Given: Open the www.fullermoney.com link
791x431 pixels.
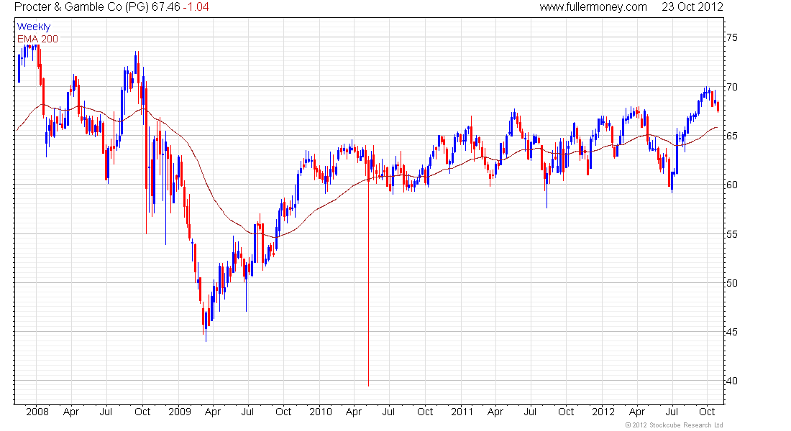Looking at the screenshot, I should (593, 7).
